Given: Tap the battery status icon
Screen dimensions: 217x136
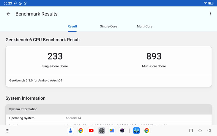Looking at the screenshot, I should pyautogui.click(x=211, y=3).
